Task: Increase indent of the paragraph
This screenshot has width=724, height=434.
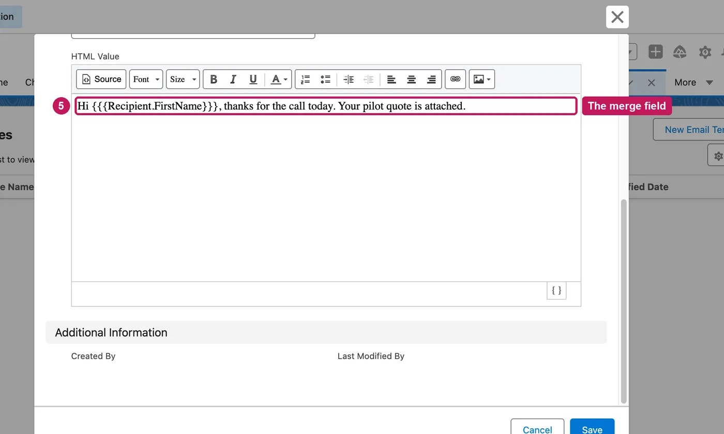Action: point(349,79)
